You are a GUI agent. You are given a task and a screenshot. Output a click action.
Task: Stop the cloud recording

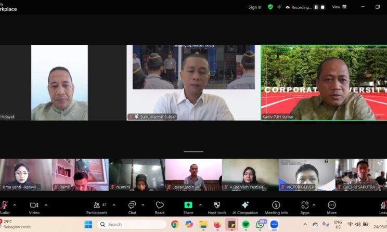point(322,7)
